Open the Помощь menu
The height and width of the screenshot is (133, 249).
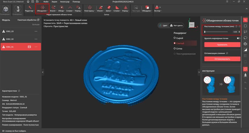[76, 2]
